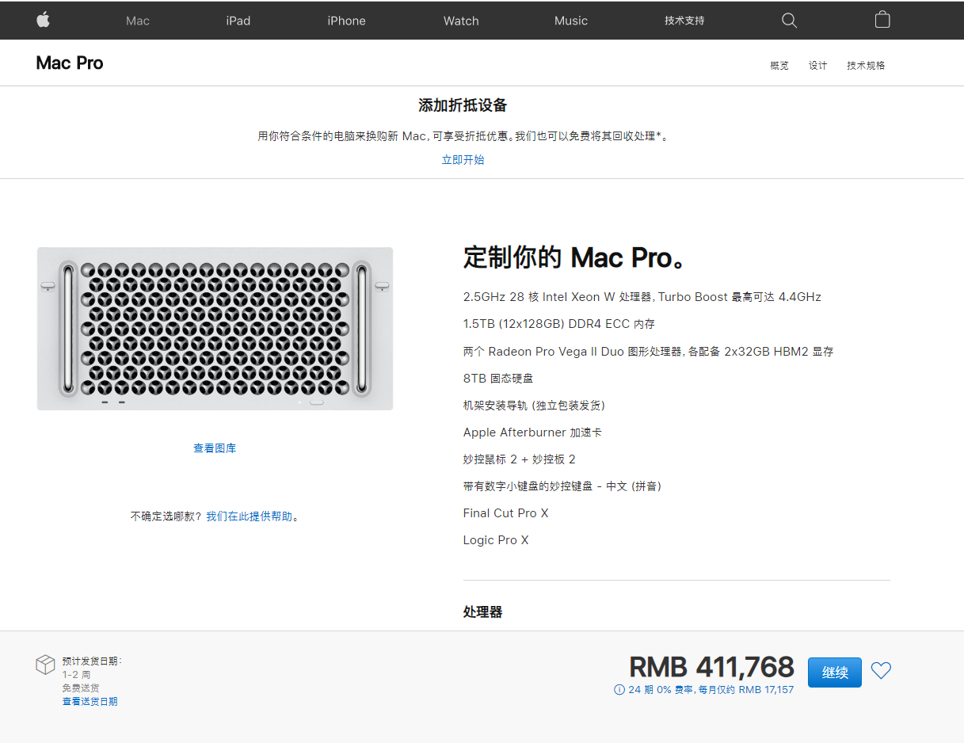Image resolution: width=964 pixels, height=743 pixels.
Task: Click the Apple logo icon
Action: pyautogui.click(x=44, y=20)
